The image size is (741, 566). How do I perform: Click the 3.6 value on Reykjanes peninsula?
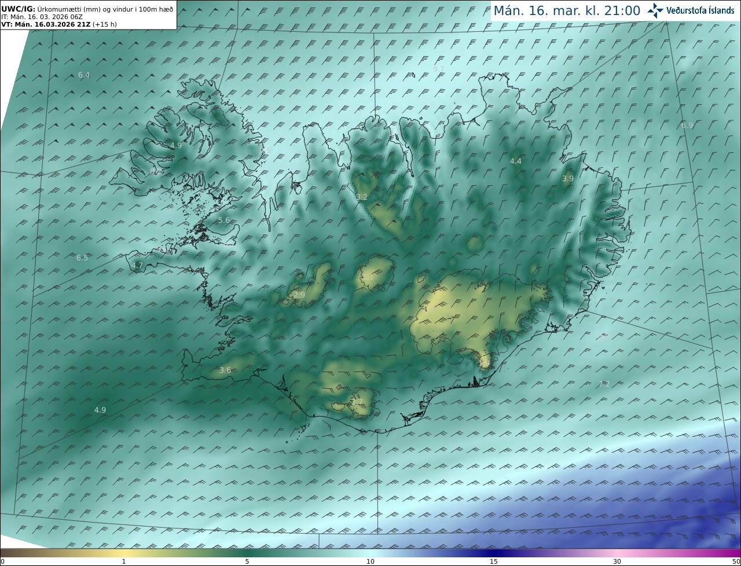pos(225,370)
